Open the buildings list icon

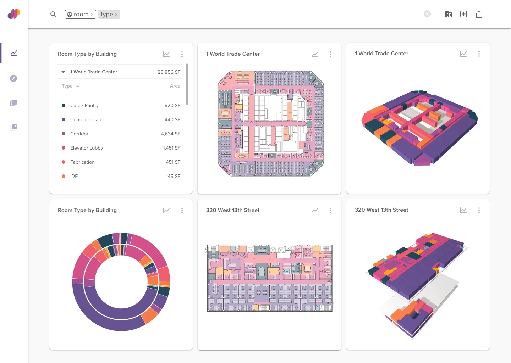pos(449,14)
